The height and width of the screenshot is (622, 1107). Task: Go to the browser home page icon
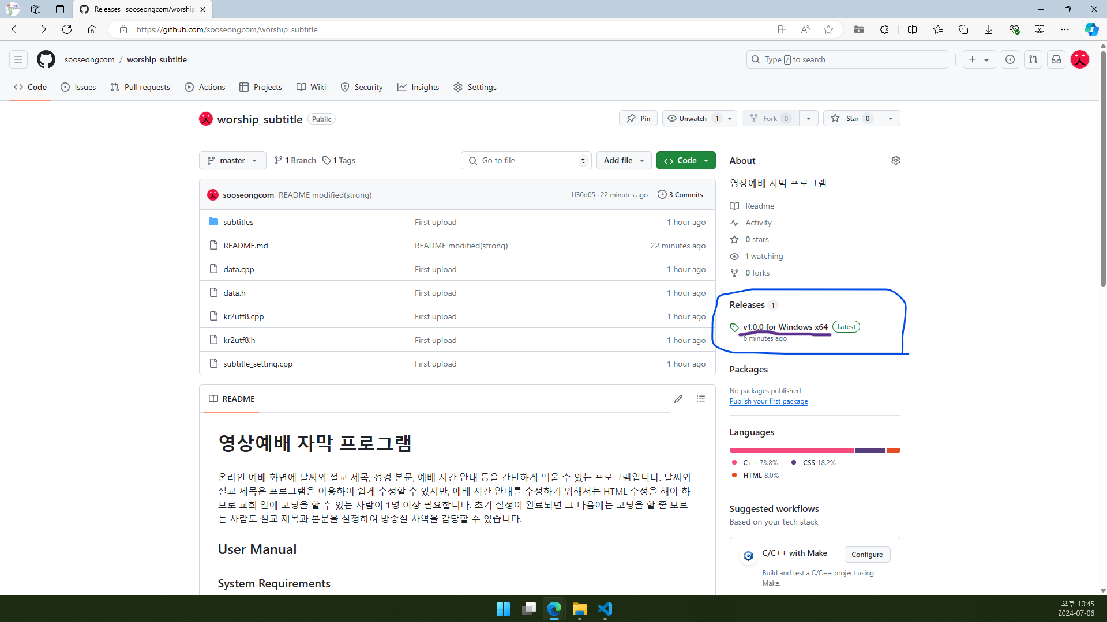92,29
